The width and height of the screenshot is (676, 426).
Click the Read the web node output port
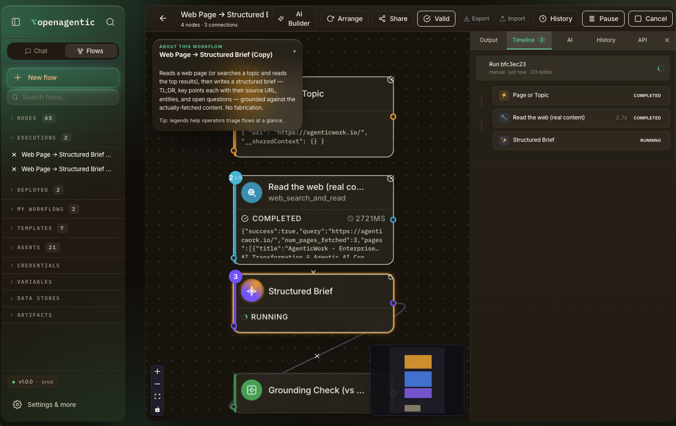coord(393,220)
